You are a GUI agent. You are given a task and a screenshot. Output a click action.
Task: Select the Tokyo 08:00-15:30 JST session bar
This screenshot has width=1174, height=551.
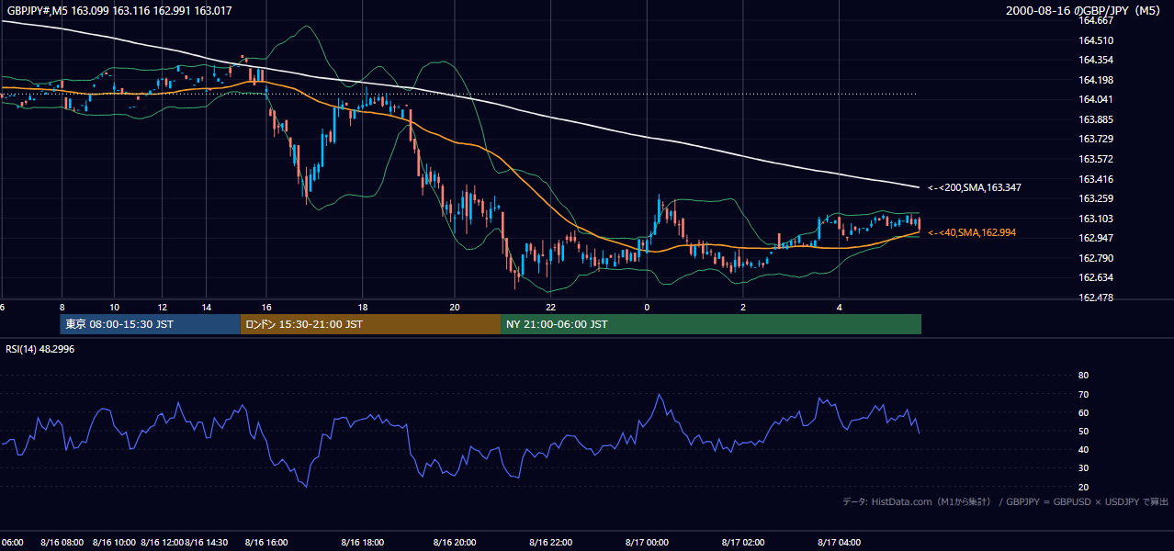coord(151,324)
